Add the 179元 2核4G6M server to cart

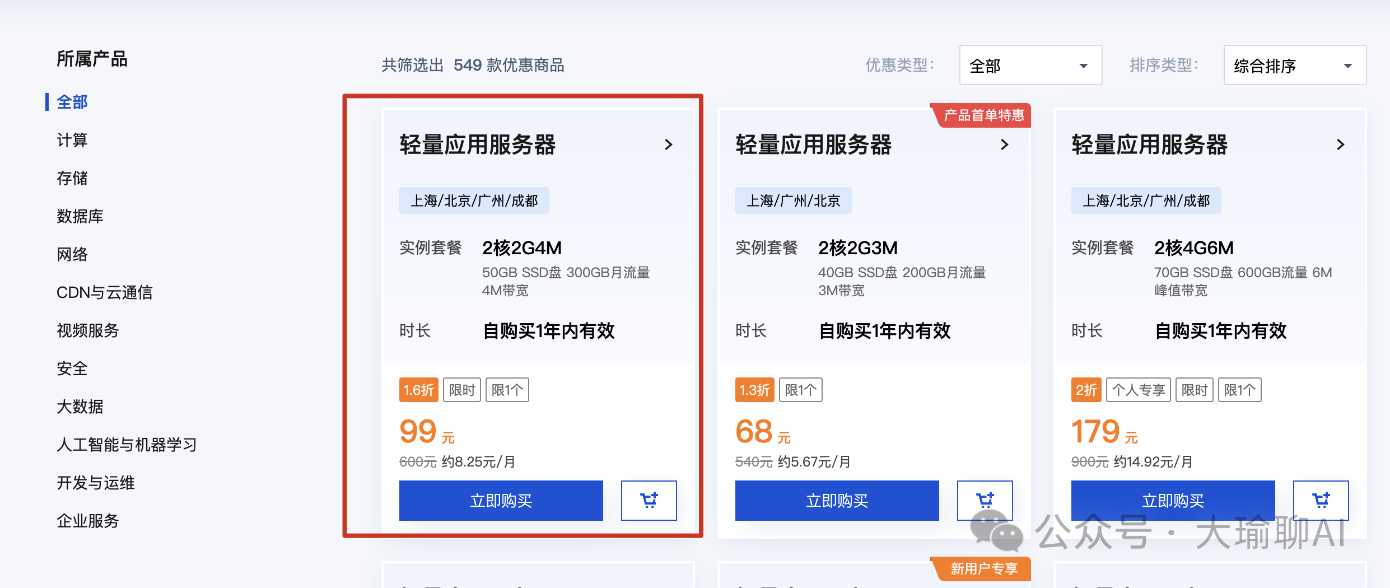(x=1321, y=500)
